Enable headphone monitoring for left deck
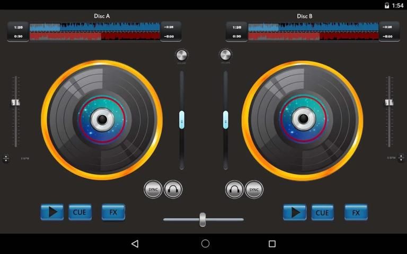The height and width of the screenshot is (254, 407). click(x=173, y=189)
